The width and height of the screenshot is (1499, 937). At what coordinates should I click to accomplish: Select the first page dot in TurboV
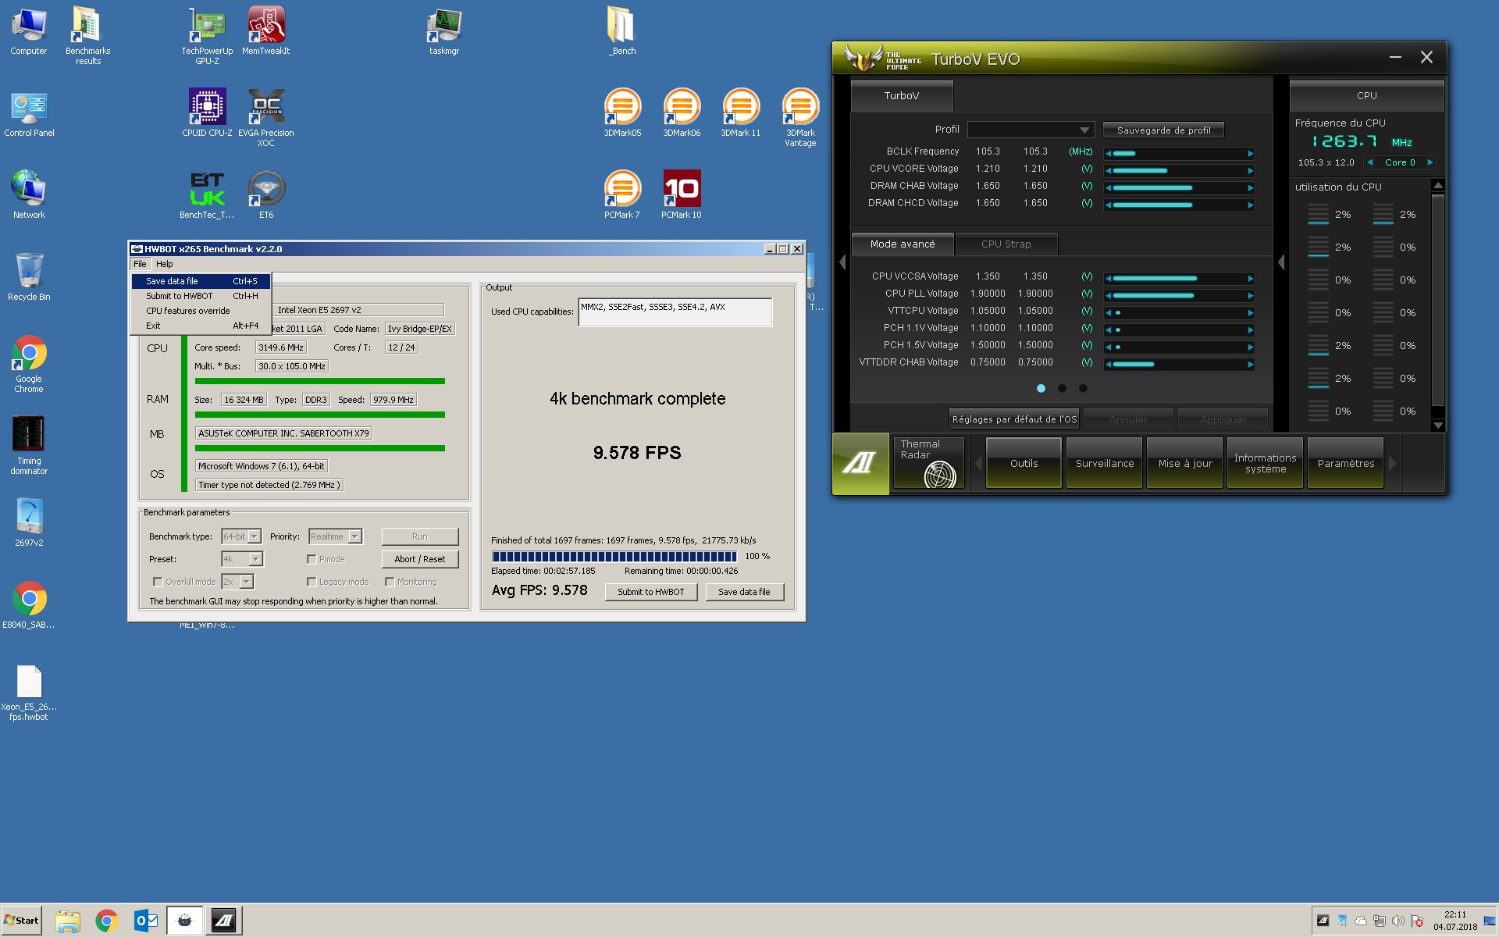point(1041,388)
